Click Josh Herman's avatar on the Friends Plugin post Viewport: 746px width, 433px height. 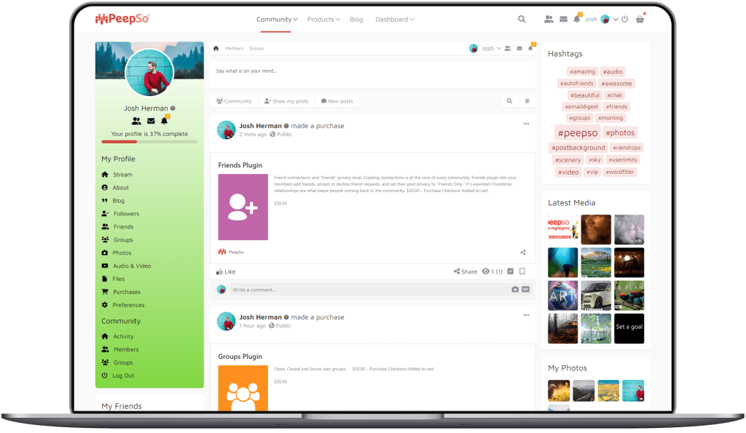pos(226,130)
